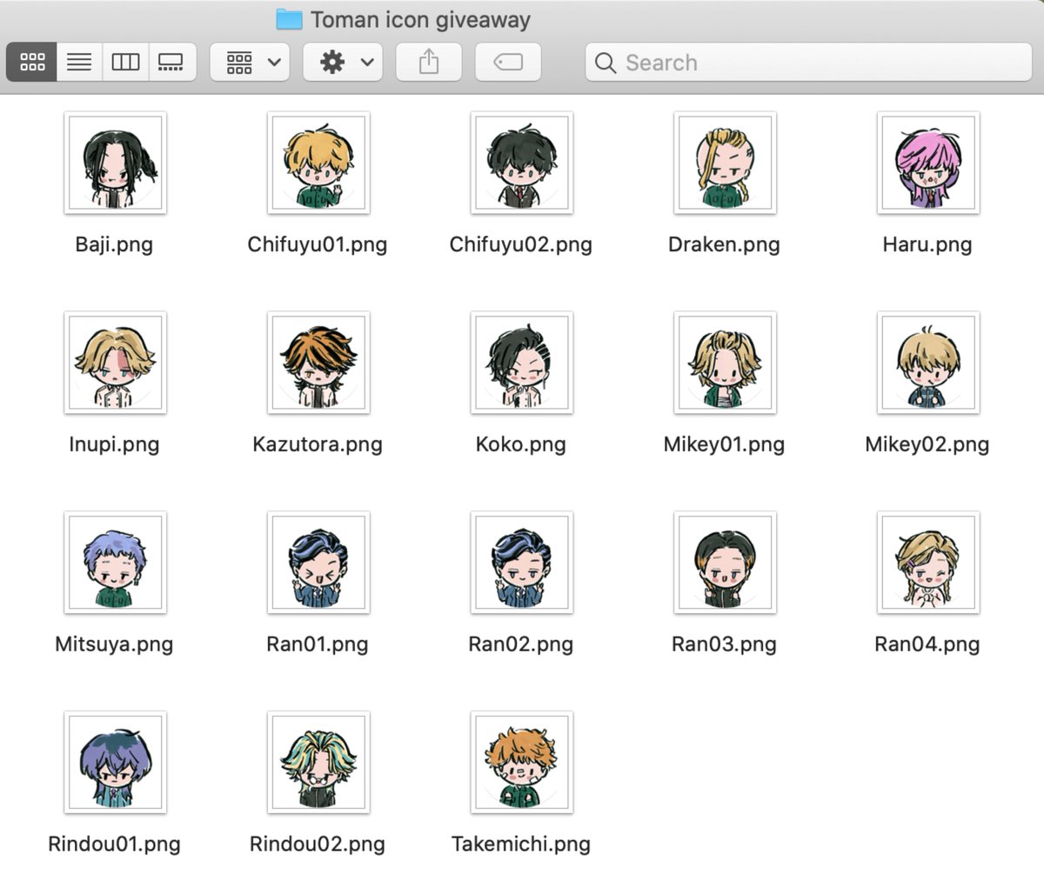This screenshot has height=894, width=1044.
Task: Select the Koko.png thumbnail
Action: [x=522, y=363]
